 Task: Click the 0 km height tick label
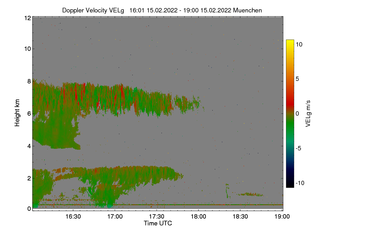point(29,209)
